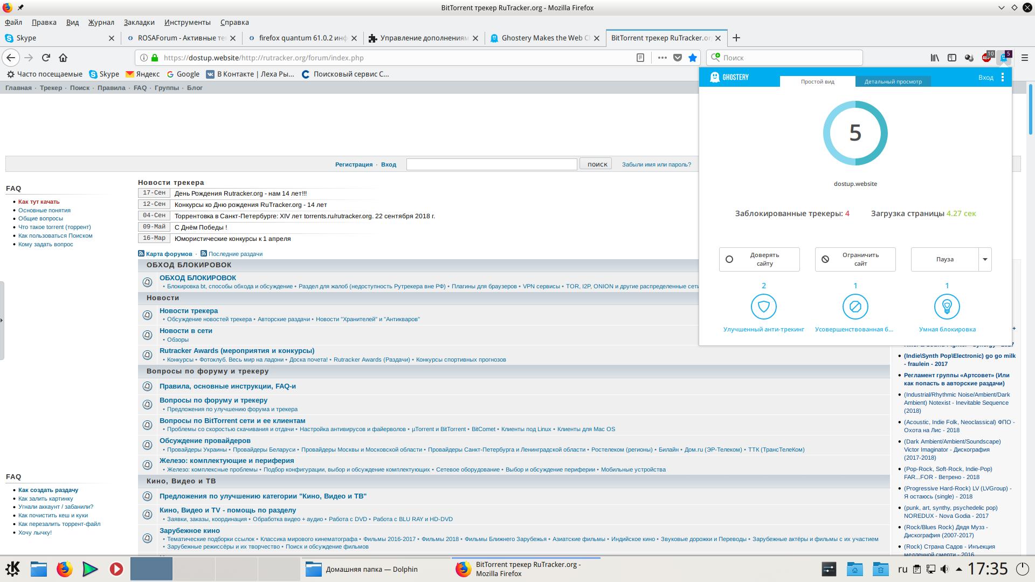This screenshot has width=1035, height=582.
Task: Click the rutracker login name input field
Action: pyautogui.click(x=491, y=164)
